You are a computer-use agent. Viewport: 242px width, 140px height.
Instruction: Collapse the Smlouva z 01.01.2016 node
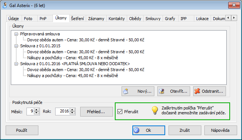click(x=16, y=64)
